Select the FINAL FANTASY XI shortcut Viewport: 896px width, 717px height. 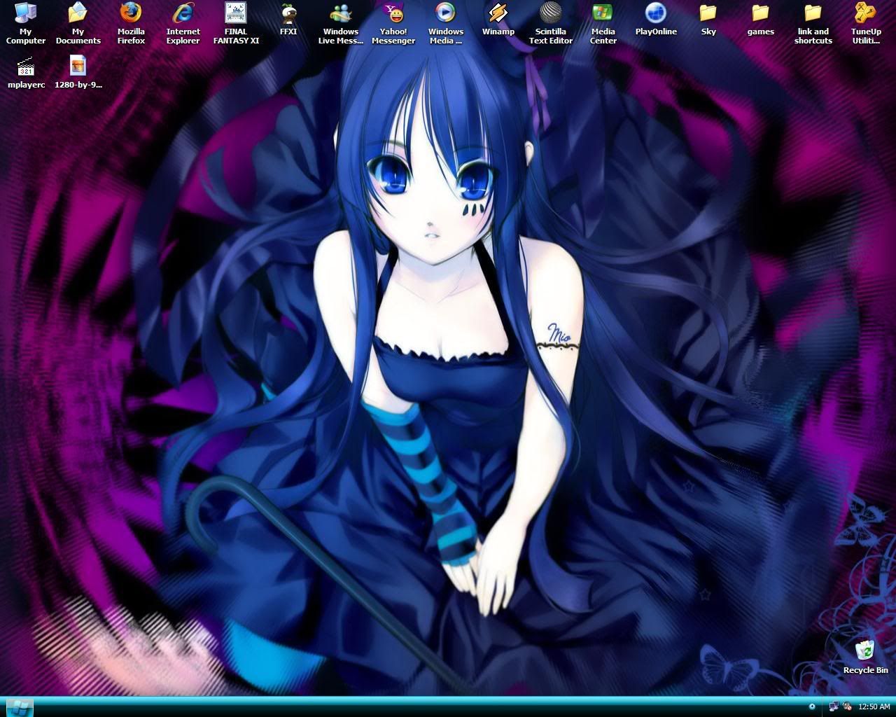pos(236,22)
